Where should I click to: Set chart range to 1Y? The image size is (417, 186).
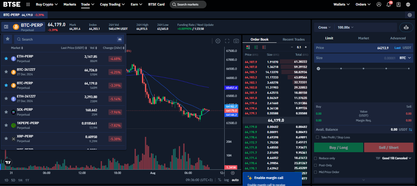27,180
